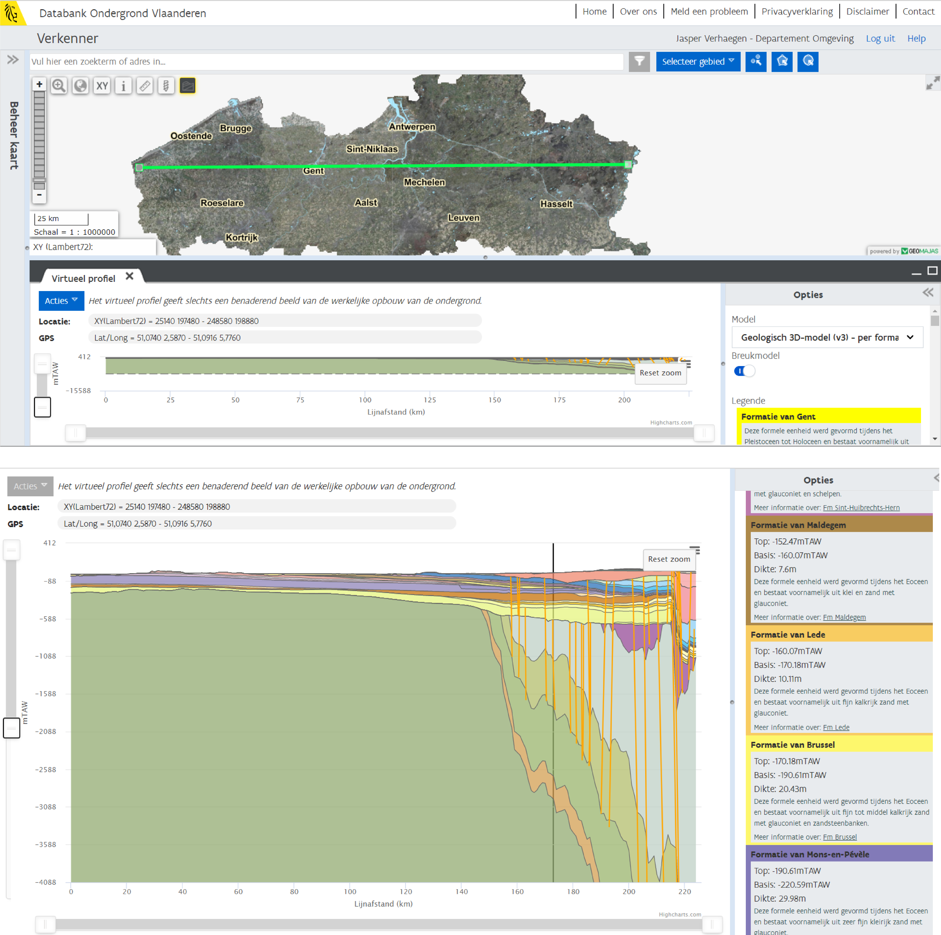
Task: Activate the virtual borehole tool
Action: (166, 86)
